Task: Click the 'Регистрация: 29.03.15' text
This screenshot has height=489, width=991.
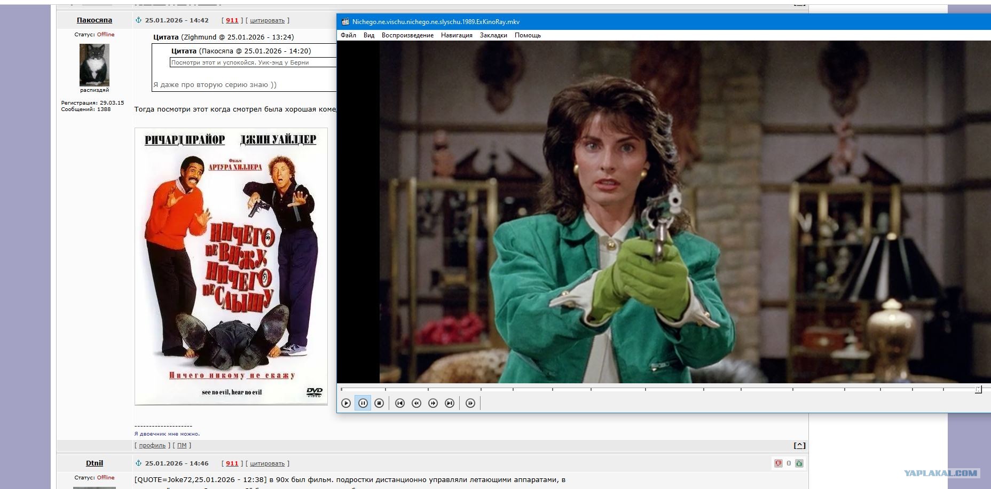Action: click(92, 102)
